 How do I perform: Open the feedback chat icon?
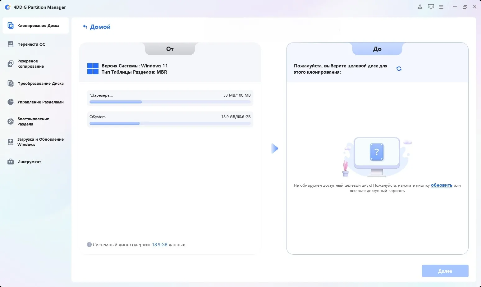click(431, 7)
